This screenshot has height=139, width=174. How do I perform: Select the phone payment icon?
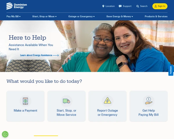(x=26, y=101)
